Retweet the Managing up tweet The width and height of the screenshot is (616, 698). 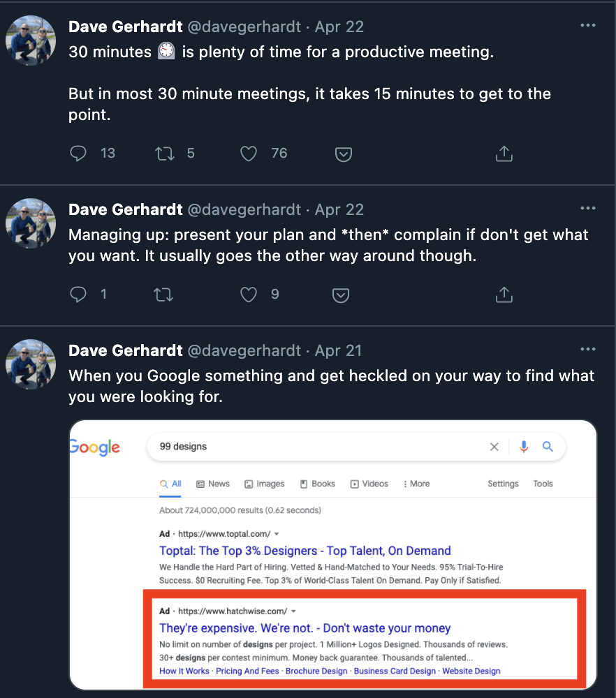click(164, 295)
